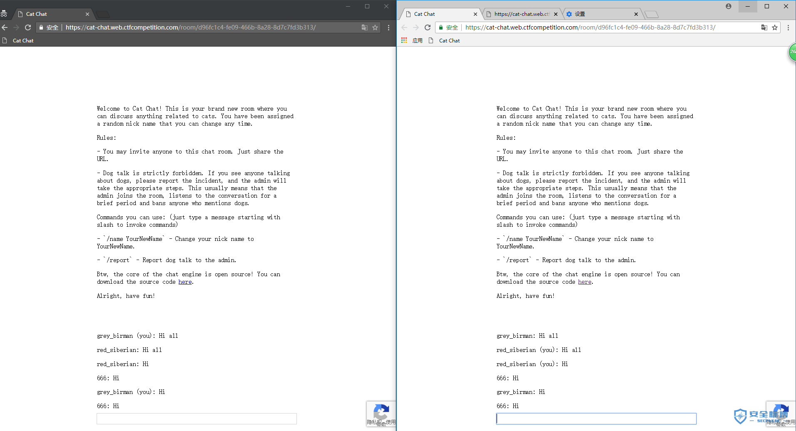Open Cat Chat bookmark in left window
796x431 pixels.
tap(19, 40)
